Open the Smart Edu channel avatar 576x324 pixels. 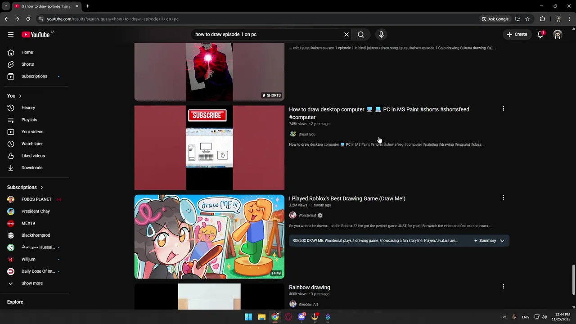(293, 134)
